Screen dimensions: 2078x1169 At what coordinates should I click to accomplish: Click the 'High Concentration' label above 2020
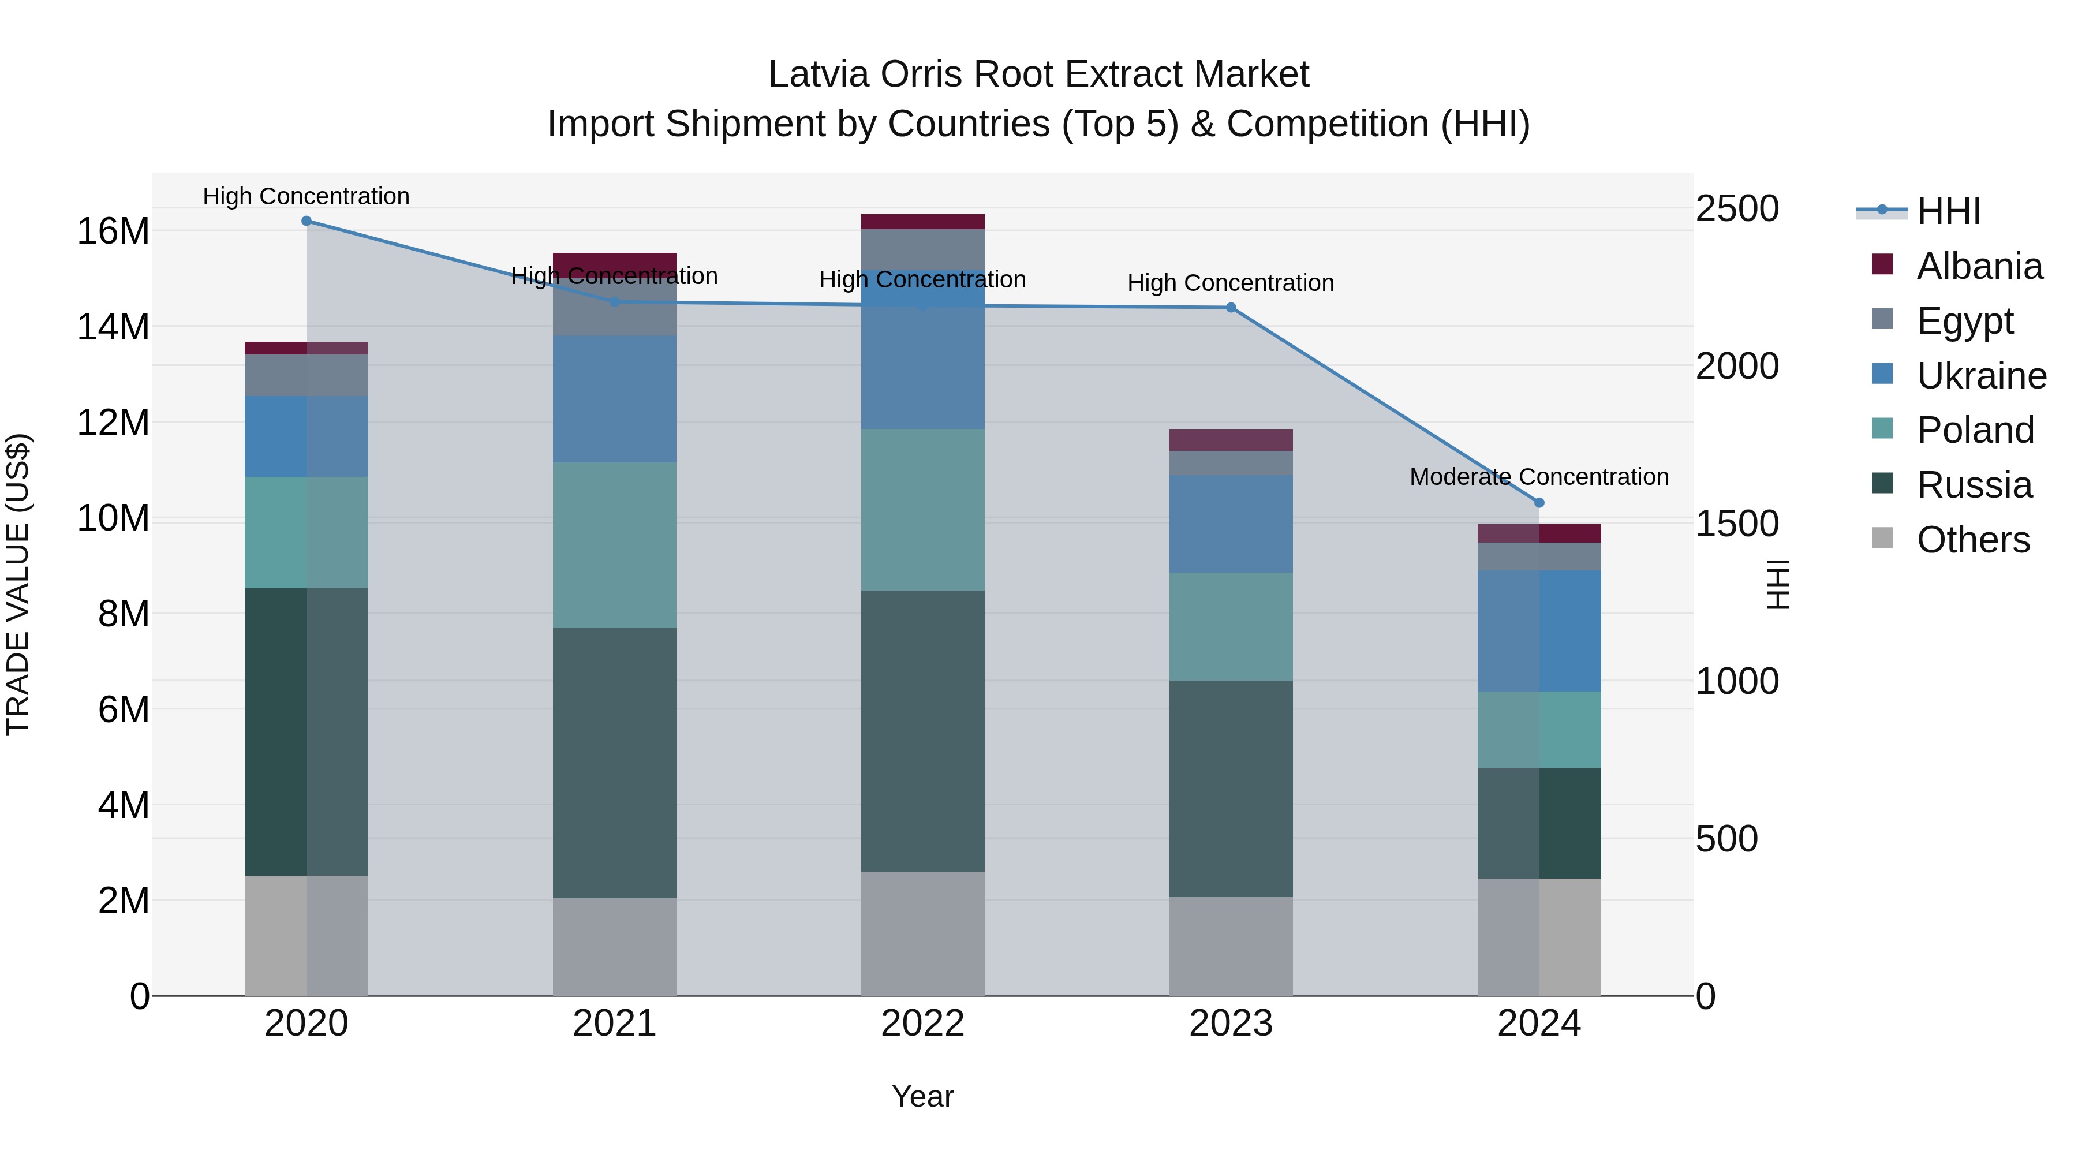click(x=307, y=196)
